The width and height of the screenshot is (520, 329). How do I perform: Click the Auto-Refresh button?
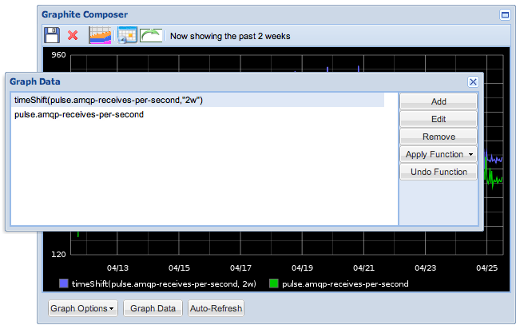tap(216, 308)
